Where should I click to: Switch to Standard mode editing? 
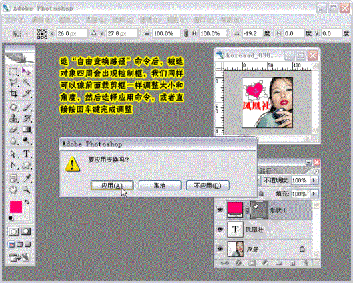tap(13, 232)
